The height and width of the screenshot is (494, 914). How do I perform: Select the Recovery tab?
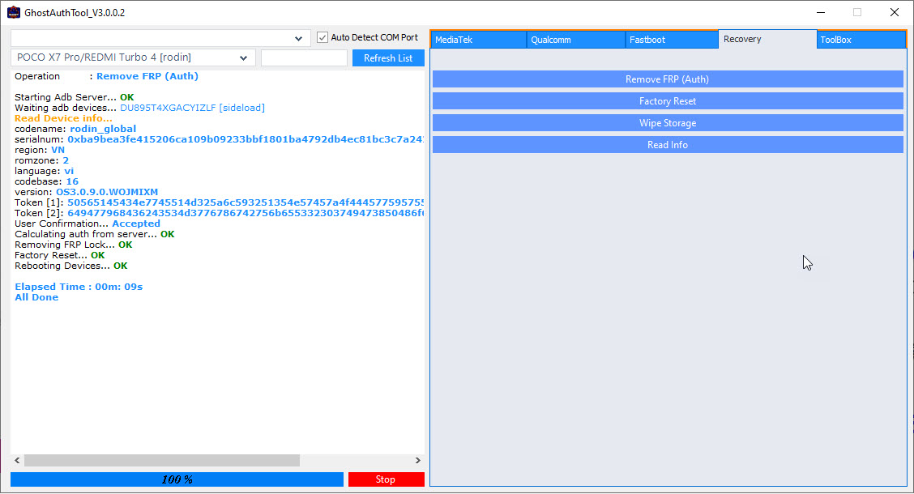pyautogui.click(x=767, y=39)
